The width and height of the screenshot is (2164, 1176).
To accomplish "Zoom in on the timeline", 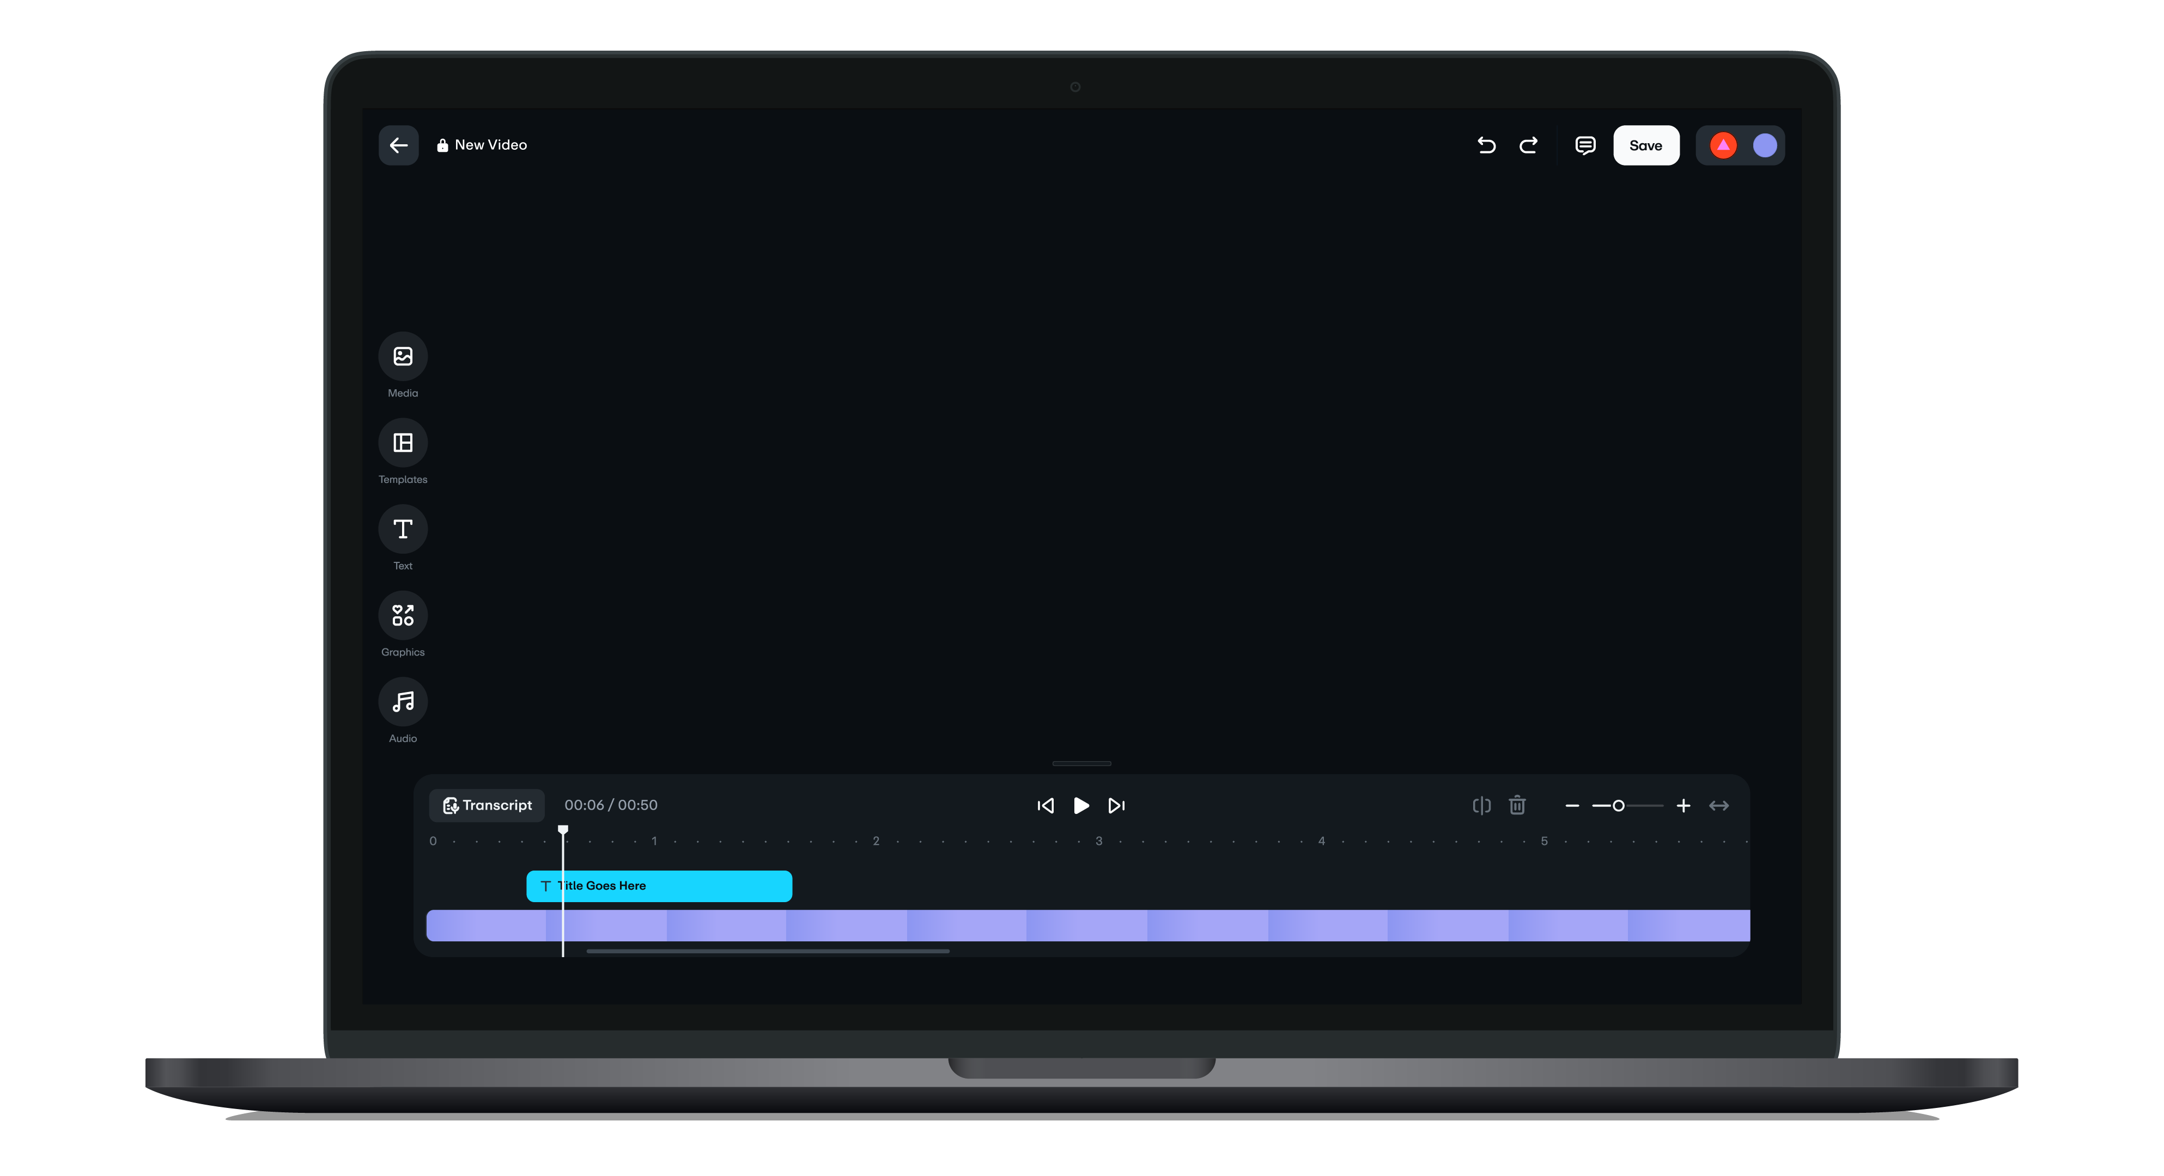I will [1683, 805].
